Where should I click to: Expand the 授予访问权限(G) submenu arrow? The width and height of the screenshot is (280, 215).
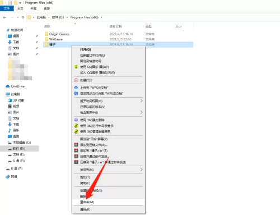(x=141, y=101)
